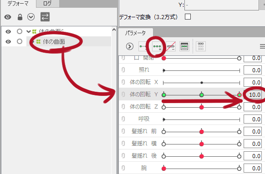The image size is (265, 174).
Task: Click the round arrow button in parameter toolbar
Action: pos(130,46)
